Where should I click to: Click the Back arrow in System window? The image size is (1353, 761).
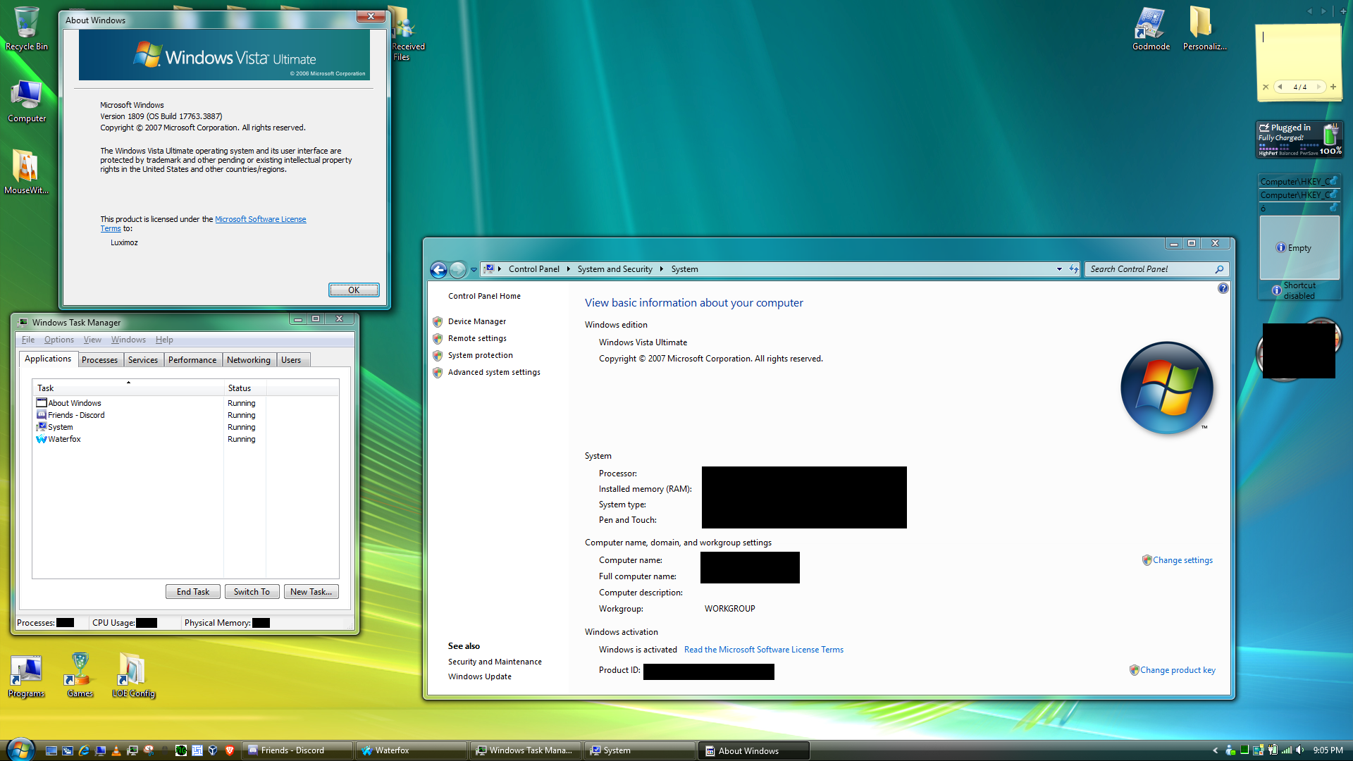(x=438, y=269)
